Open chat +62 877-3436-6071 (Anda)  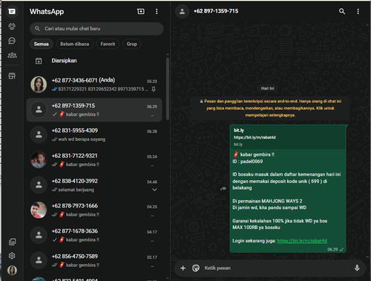point(94,85)
